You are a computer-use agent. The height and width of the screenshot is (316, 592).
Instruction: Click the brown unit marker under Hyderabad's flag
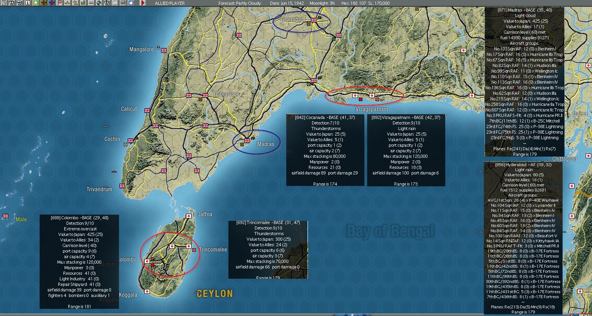[308, 24]
